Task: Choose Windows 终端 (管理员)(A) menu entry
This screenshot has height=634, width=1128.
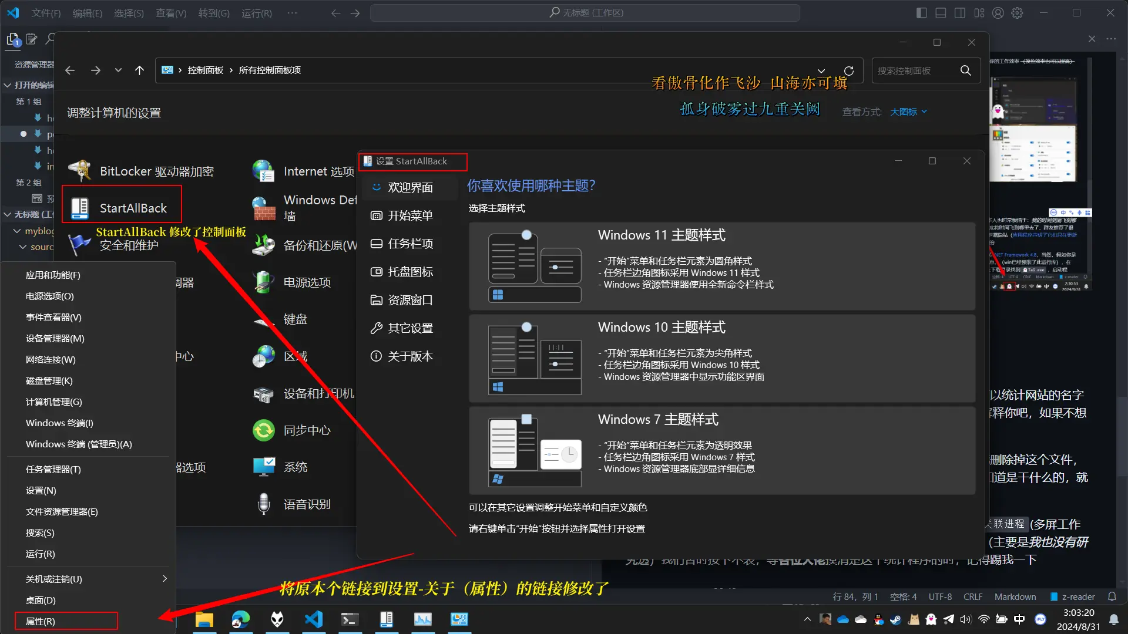Action: pos(88,444)
